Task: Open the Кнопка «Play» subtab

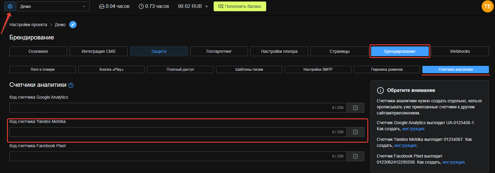Action: point(112,70)
